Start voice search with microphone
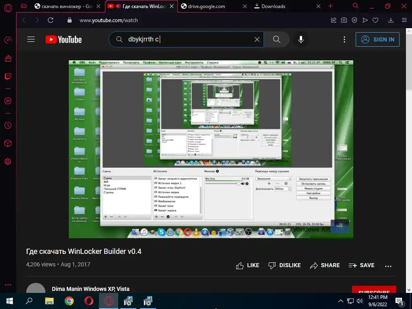412x309 pixels. coord(301,39)
